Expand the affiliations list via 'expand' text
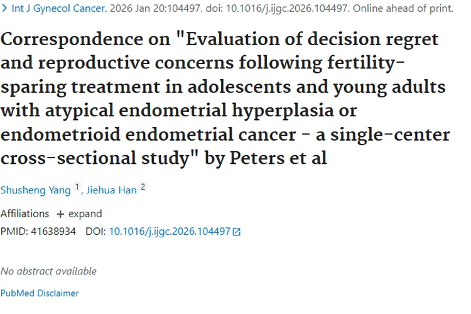 [x=85, y=214]
